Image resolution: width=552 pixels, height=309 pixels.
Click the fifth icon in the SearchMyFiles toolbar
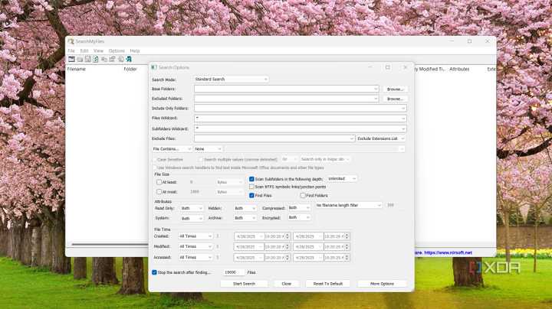[x=104, y=59]
